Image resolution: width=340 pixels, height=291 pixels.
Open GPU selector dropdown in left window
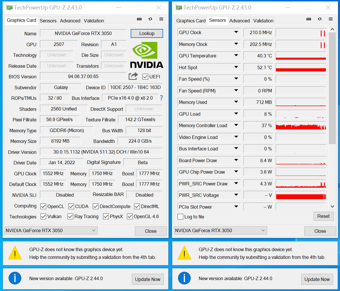(x=51, y=230)
